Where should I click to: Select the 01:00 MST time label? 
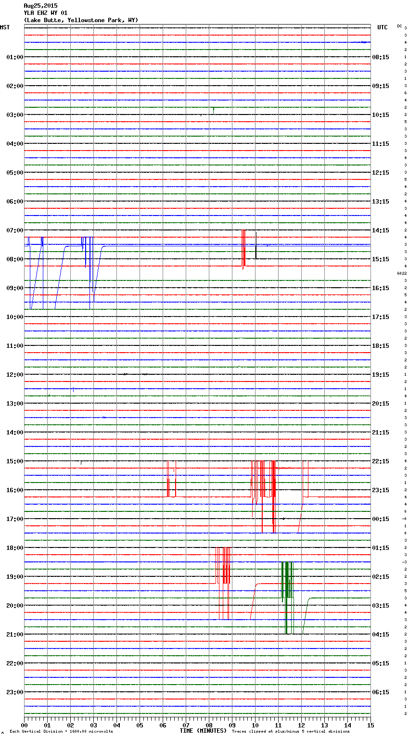point(14,57)
